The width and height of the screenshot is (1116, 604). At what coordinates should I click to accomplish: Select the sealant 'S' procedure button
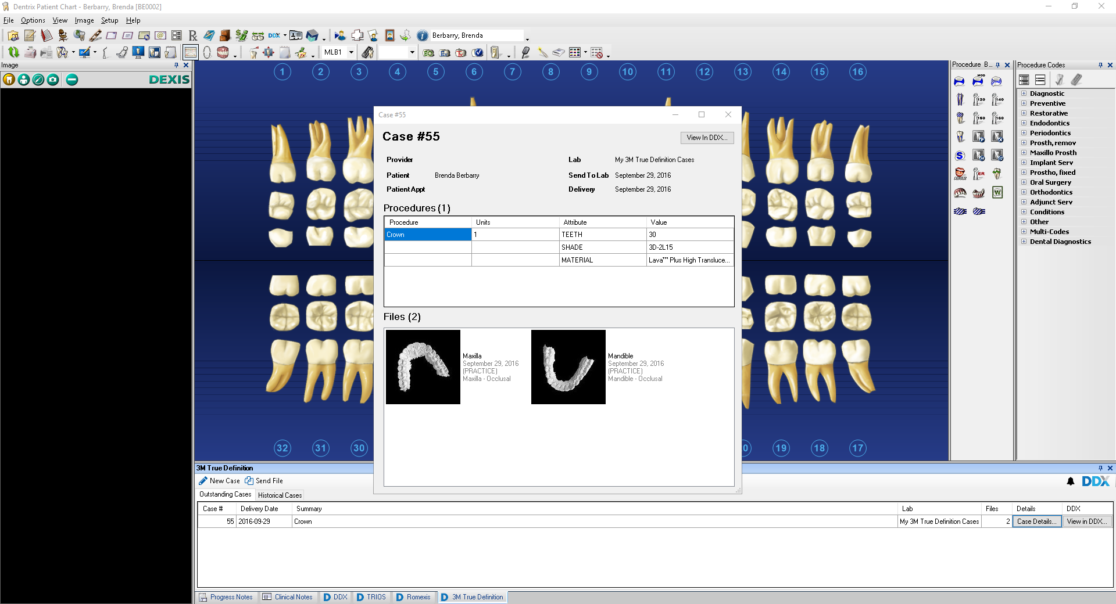[x=960, y=156]
